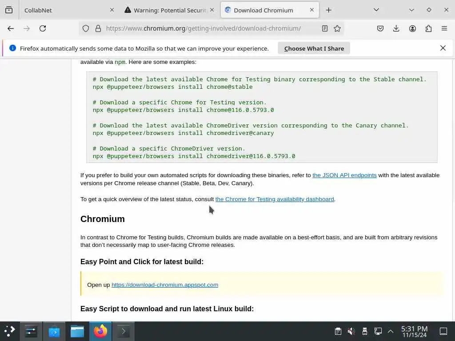The width and height of the screenshot is (455, 341).
Task: Switch to the Warning: Potential Security tab
Action: click(169, 10)
